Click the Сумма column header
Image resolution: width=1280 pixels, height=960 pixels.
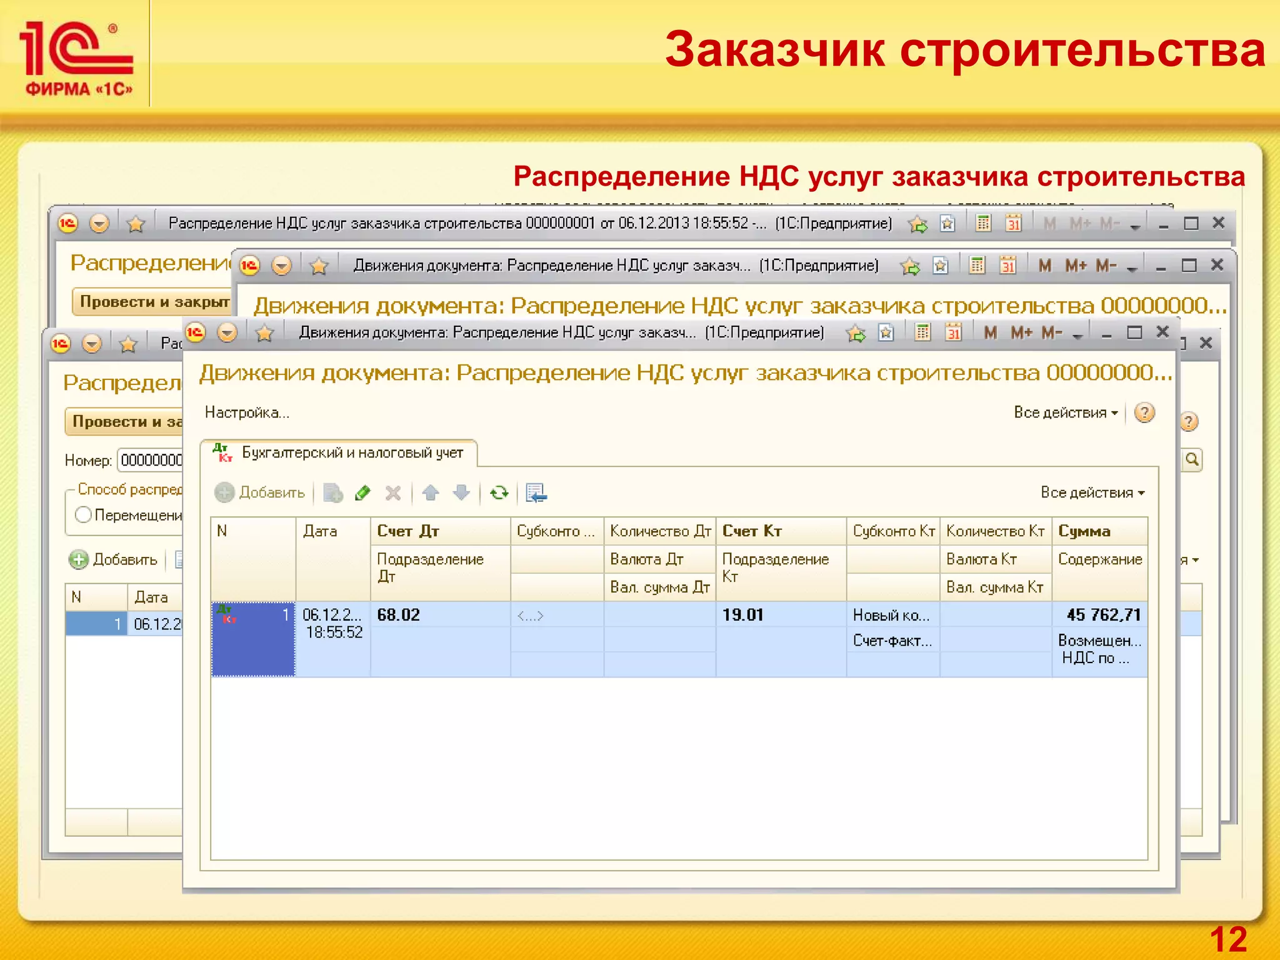pos(1099,531)
